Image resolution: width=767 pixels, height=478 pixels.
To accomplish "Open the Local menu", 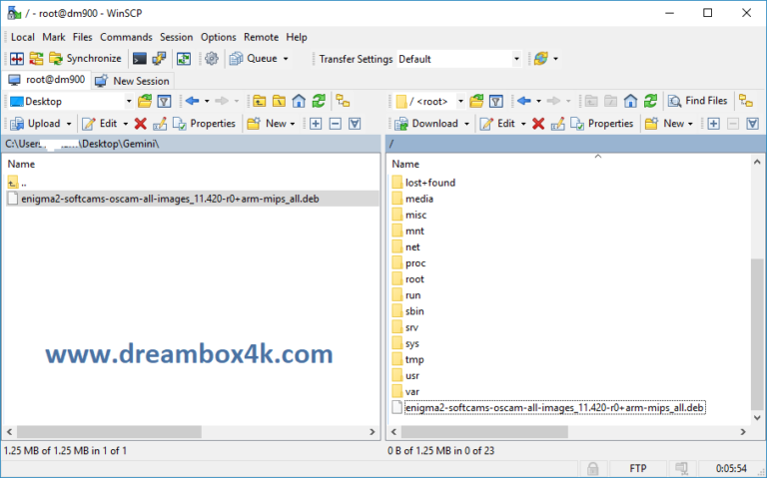I will click(23, 37).
